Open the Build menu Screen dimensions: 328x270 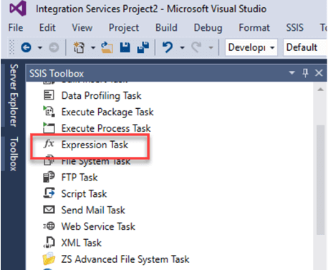click(166, 28)
